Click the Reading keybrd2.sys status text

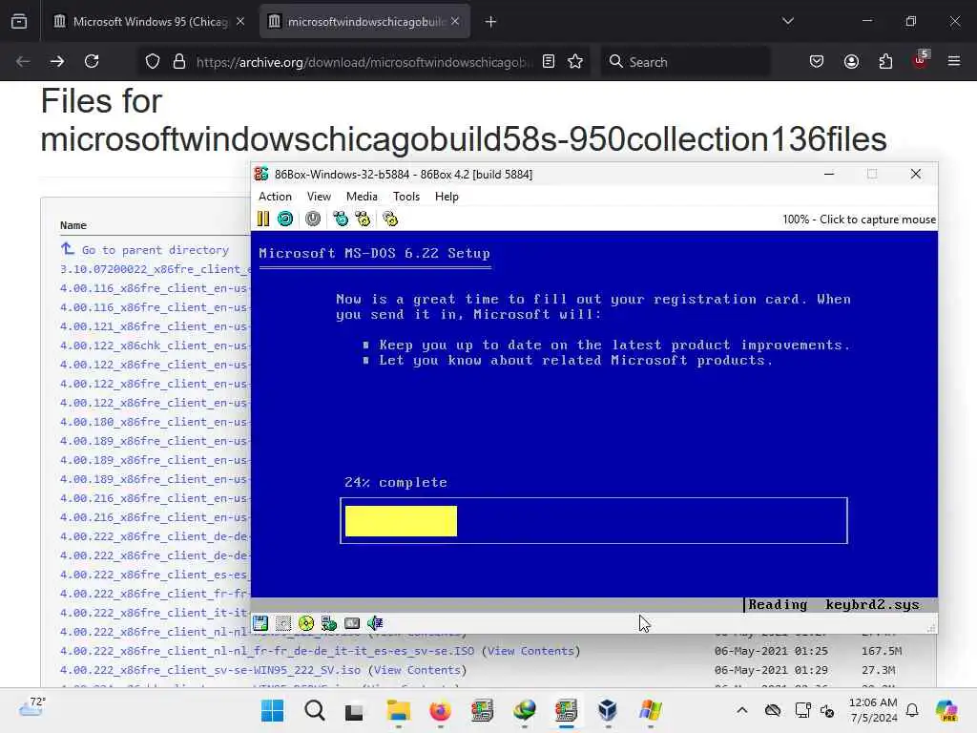pos(834,604)
